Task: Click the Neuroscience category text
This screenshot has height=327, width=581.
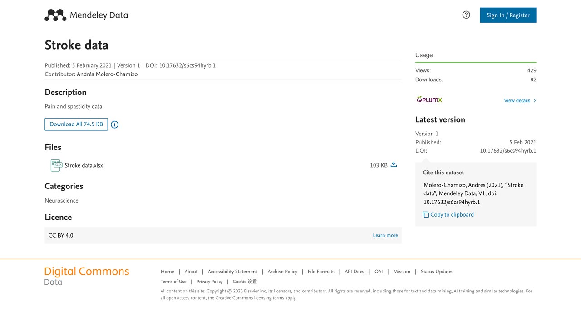Action: coord(61,201)
